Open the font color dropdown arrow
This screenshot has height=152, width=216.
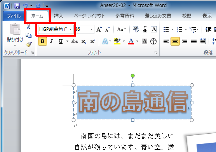(138, 41)
